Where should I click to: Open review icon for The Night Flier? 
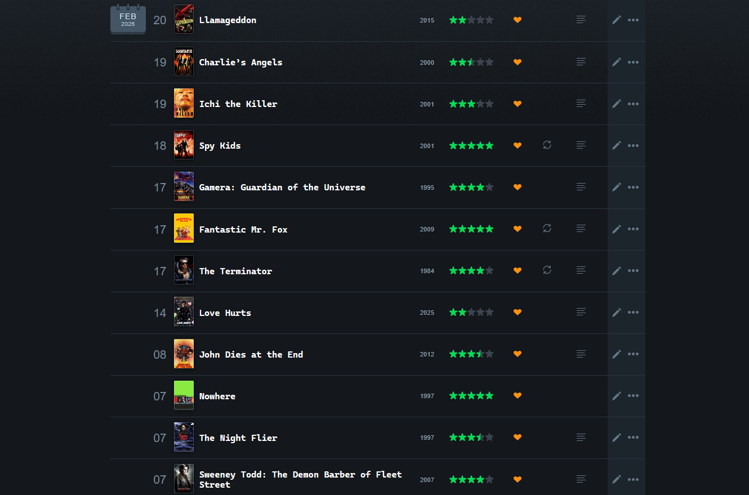(x=581, y=438)
